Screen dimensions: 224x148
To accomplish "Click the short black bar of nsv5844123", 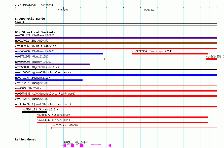I will click(34, 112).
